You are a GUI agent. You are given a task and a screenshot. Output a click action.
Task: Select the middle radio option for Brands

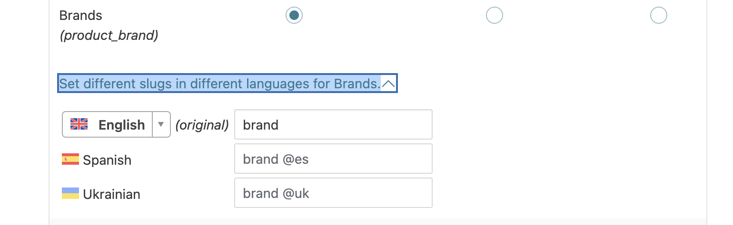[x=495, y=15]
